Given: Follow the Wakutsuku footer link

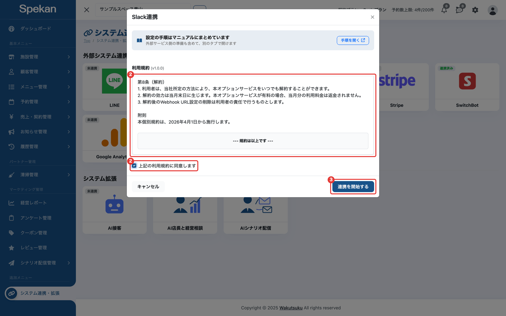Looking at the screenshot, I should 291,308.
